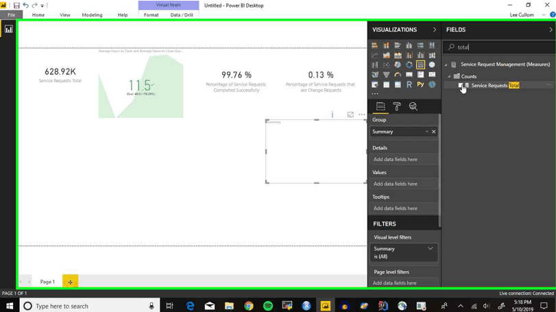Open the Fields well tab
Screen dimensions: 556x312
[380, 106]
